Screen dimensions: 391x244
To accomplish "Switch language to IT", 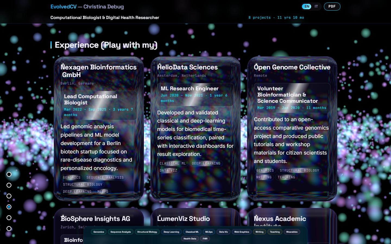I will pos(316,7).
